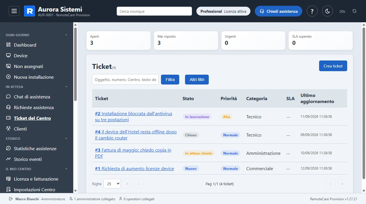
Task: Click the refresh icon in header
Action: (354, 11)
